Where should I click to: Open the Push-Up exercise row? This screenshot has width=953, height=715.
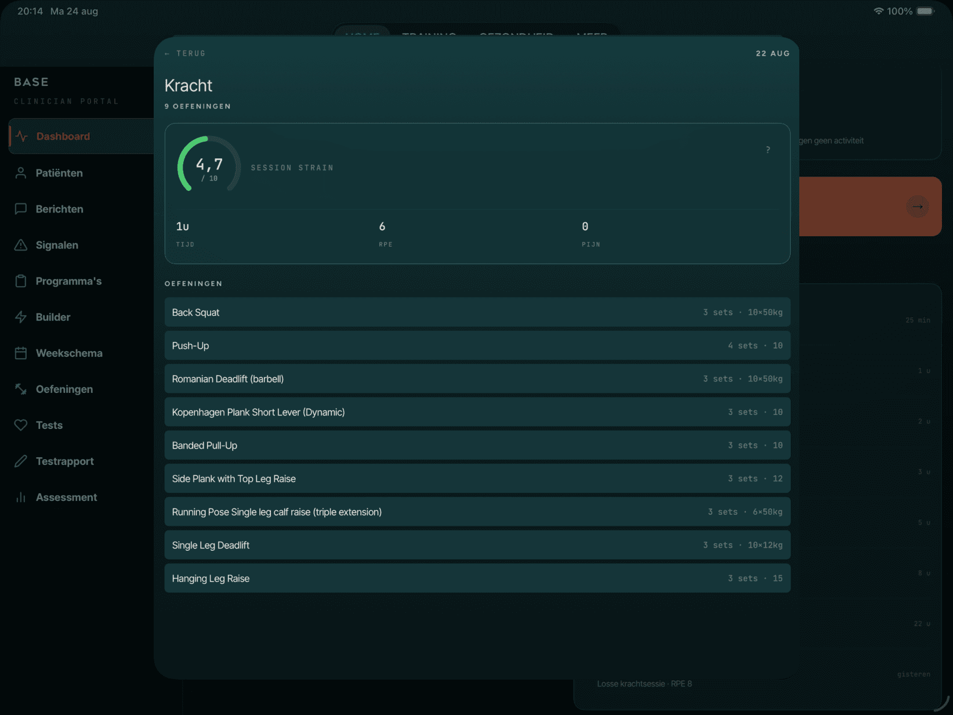477,345
